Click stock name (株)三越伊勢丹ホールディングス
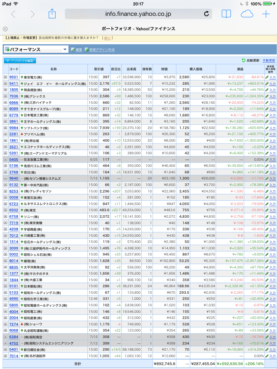 pyautogui.click(x=47, y=248)
